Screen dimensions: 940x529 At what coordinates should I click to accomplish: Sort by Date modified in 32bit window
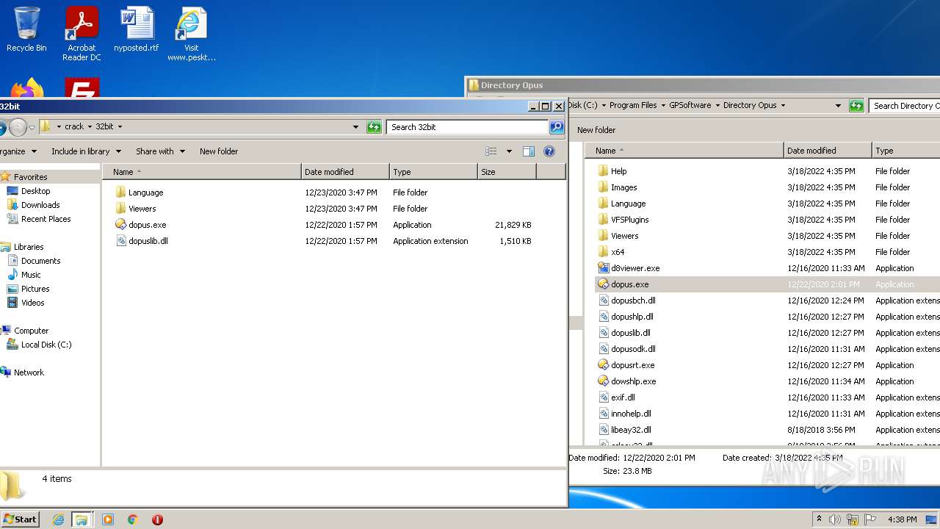click(x=345, y=172)
